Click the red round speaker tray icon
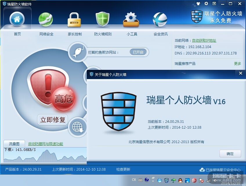Screen dimensions: 246x186 (x=194, y=180)
